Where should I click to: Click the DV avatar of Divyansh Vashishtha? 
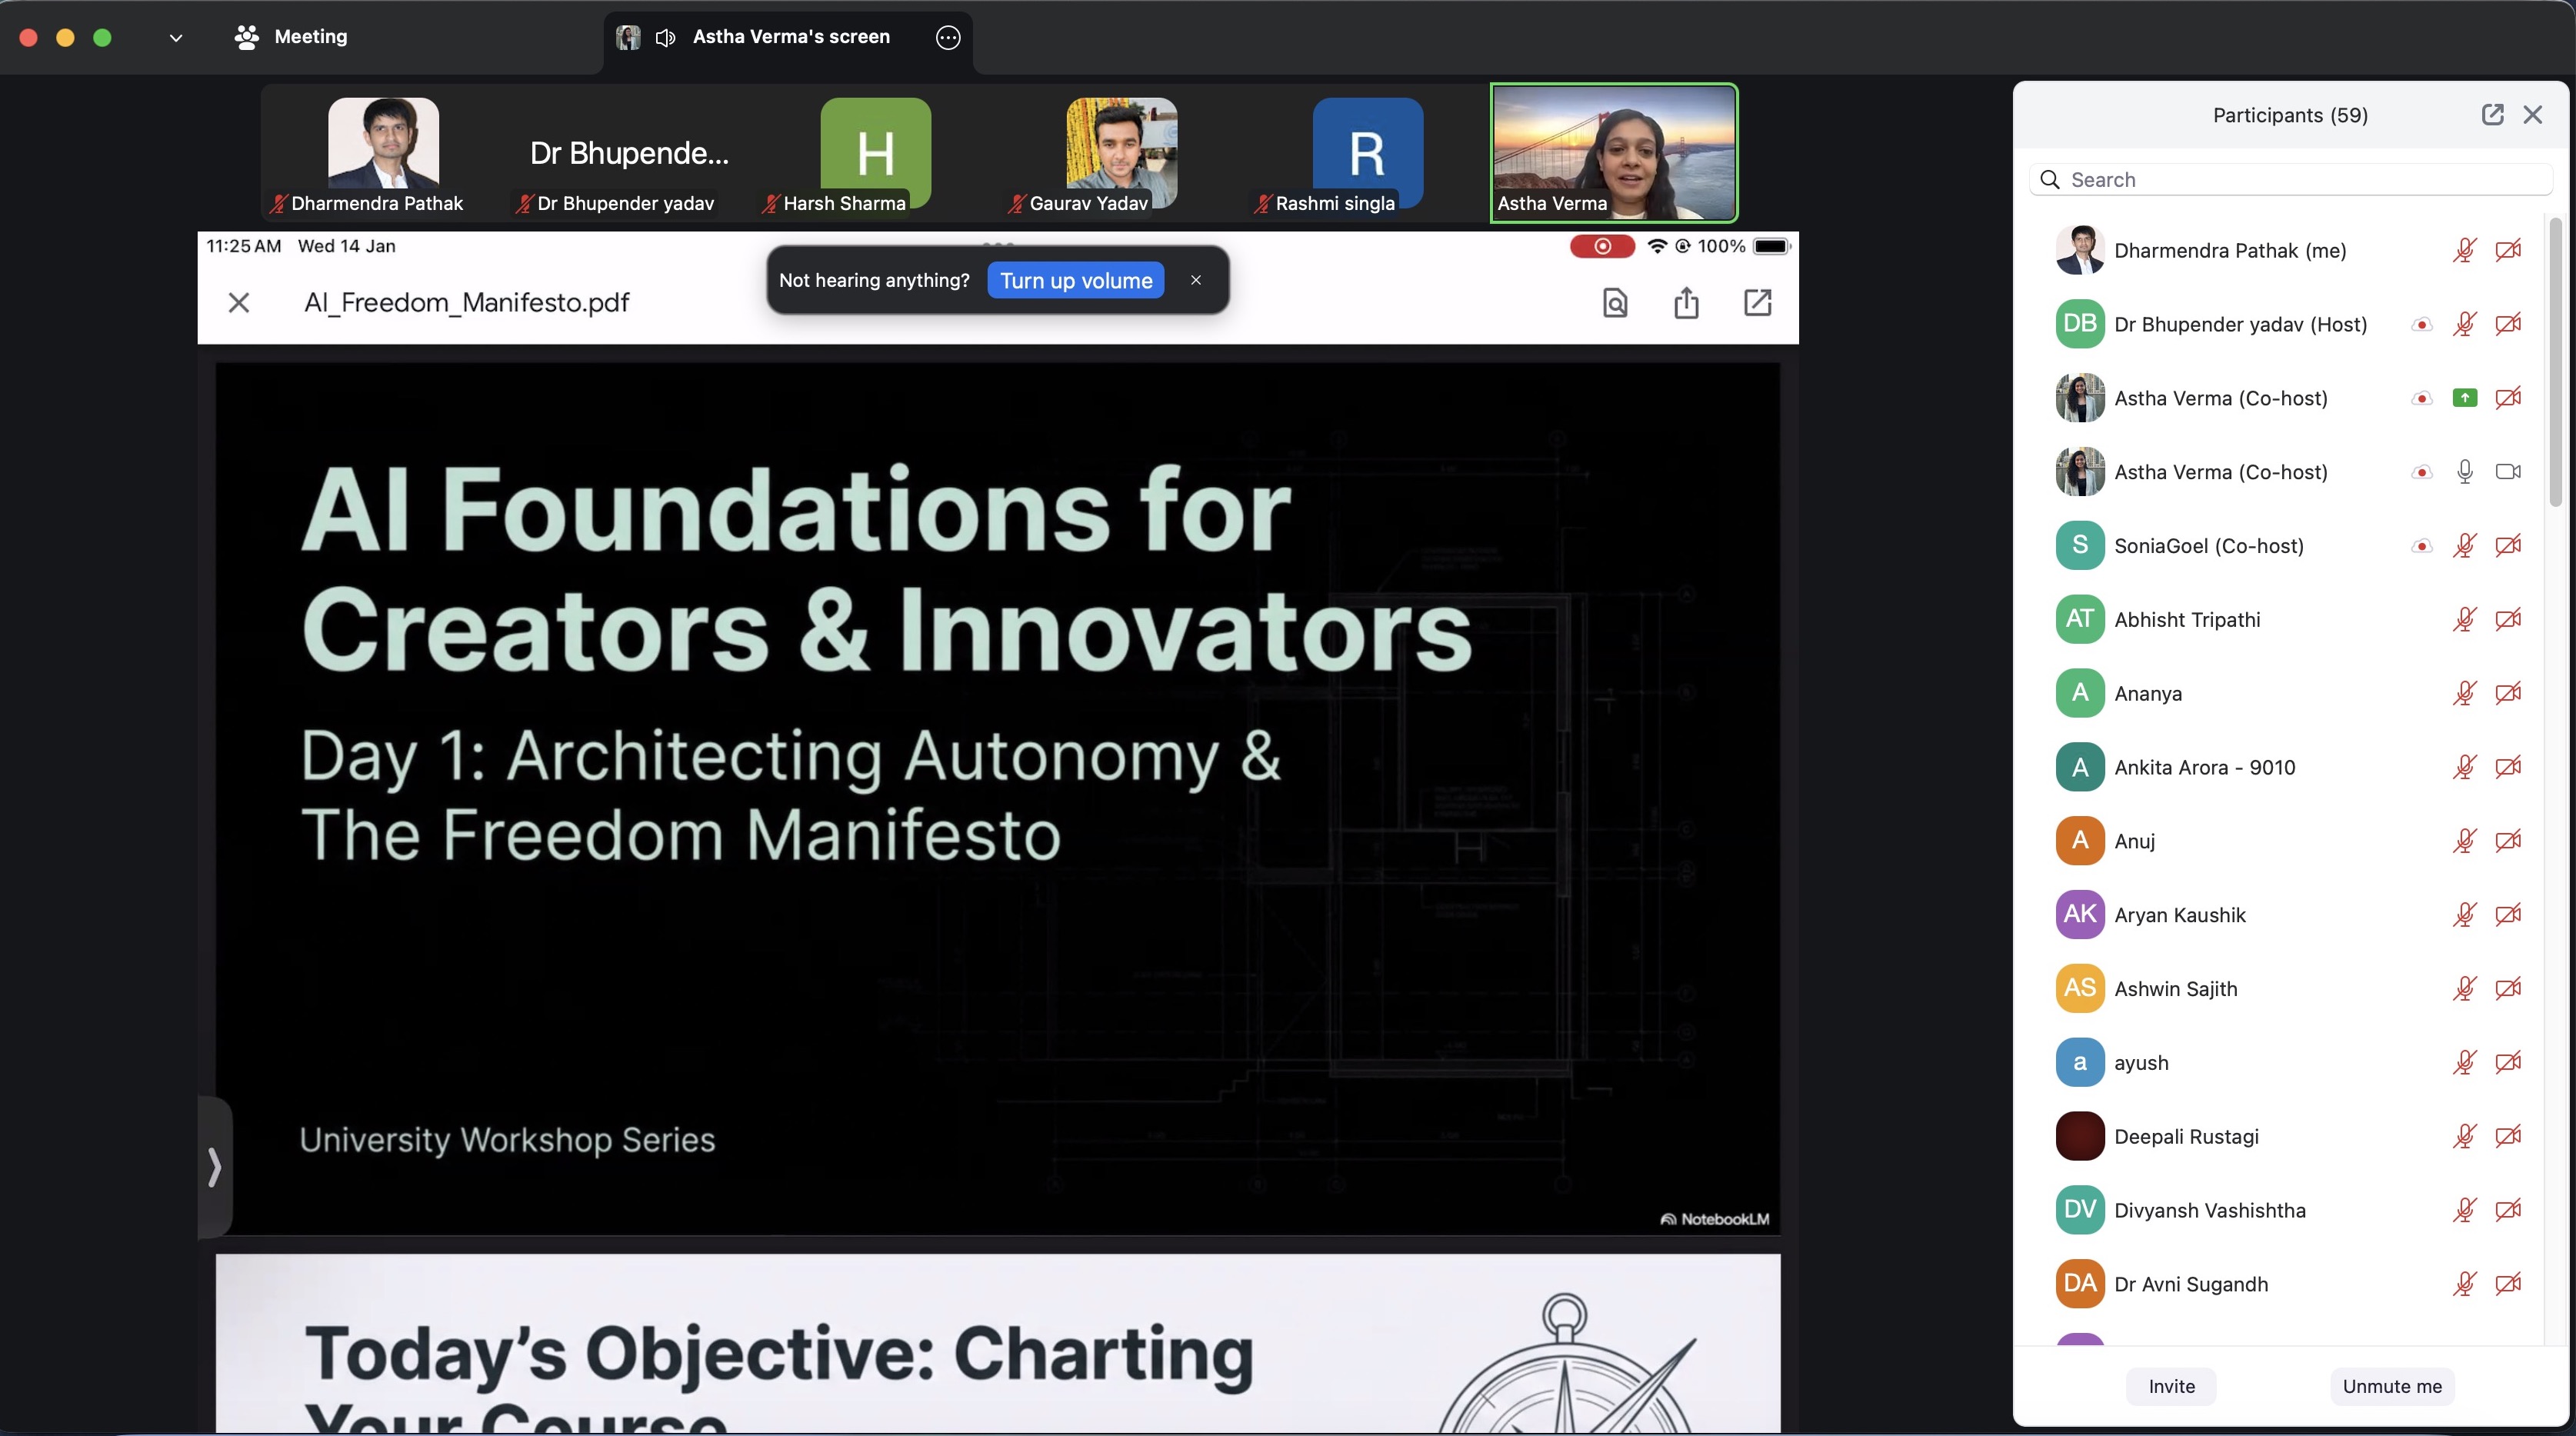tap(2080, 1210)
